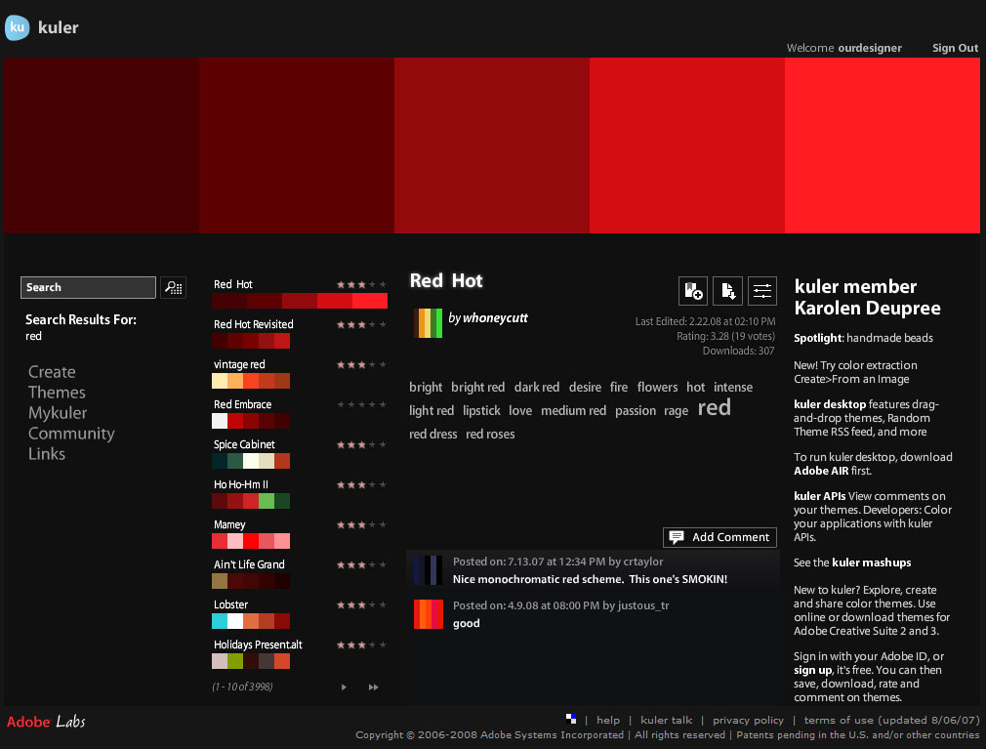Click the Add Comment button
The height and width of the screenshot is (749, 986).
pyautogui.click(x=720, y=537)
